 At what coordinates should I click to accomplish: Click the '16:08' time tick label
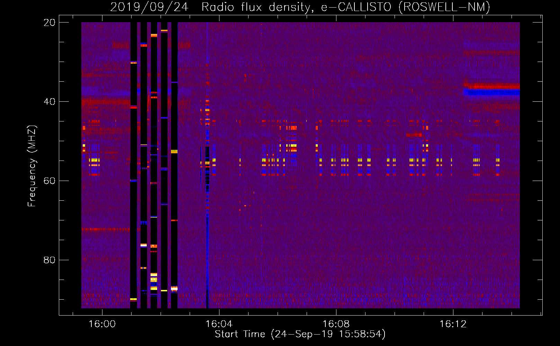(336, 324)
